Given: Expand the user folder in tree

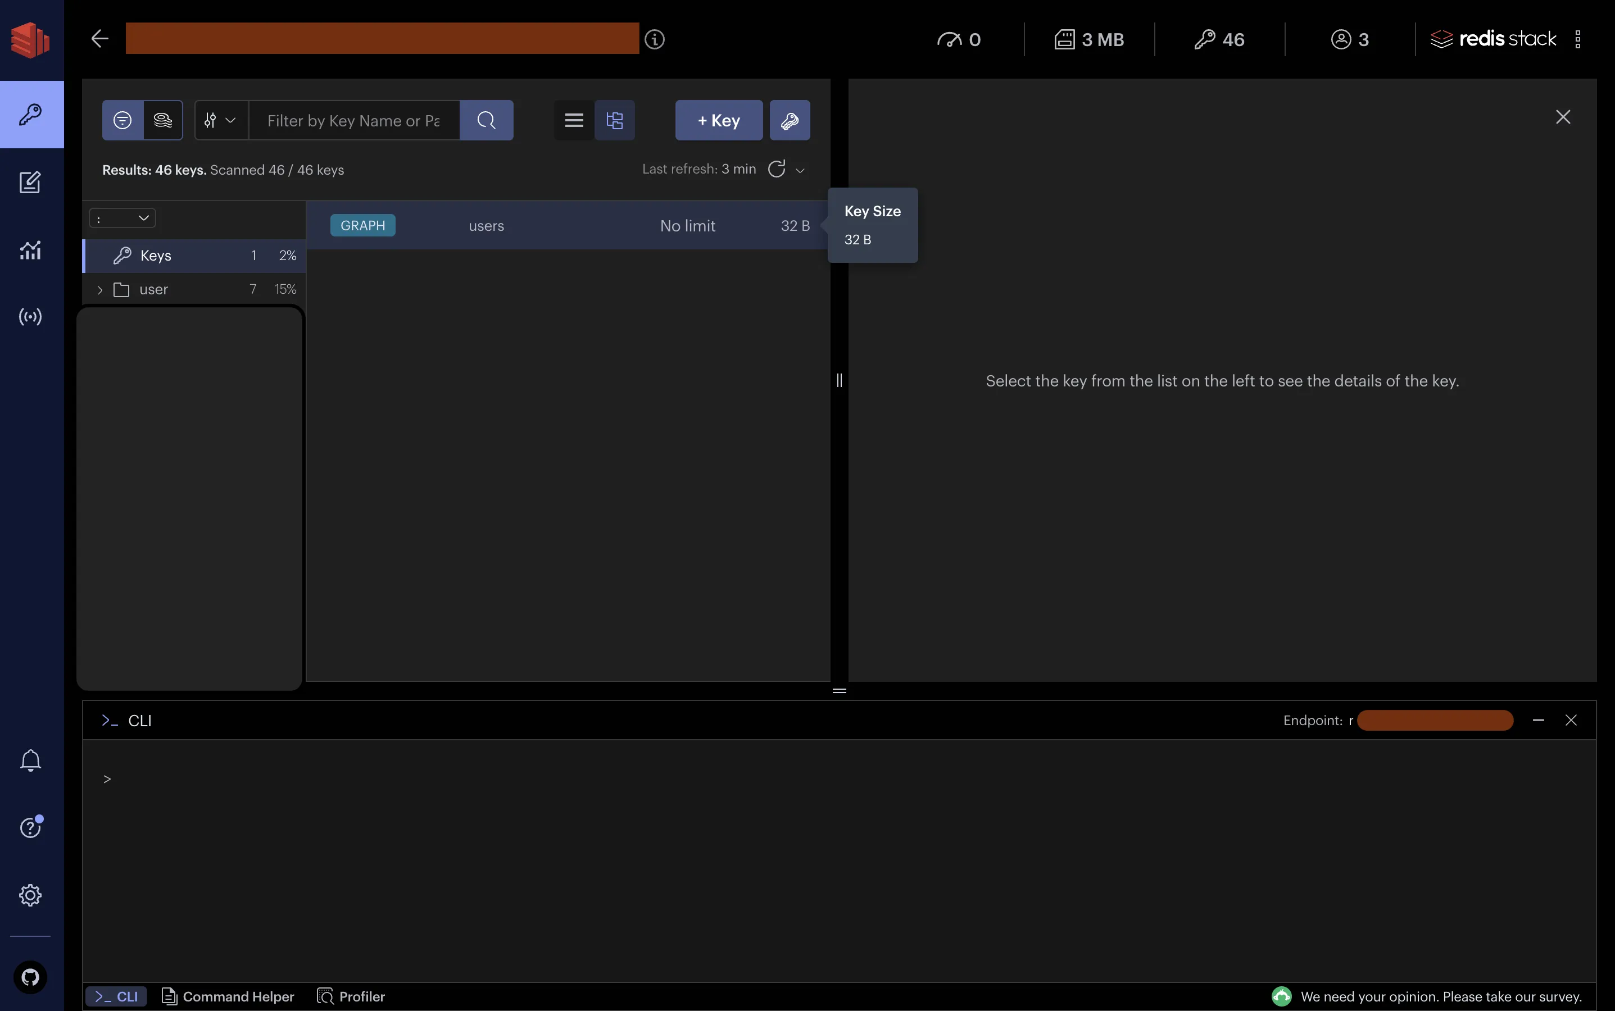Looking at the screenshot, I should (99, 289).
